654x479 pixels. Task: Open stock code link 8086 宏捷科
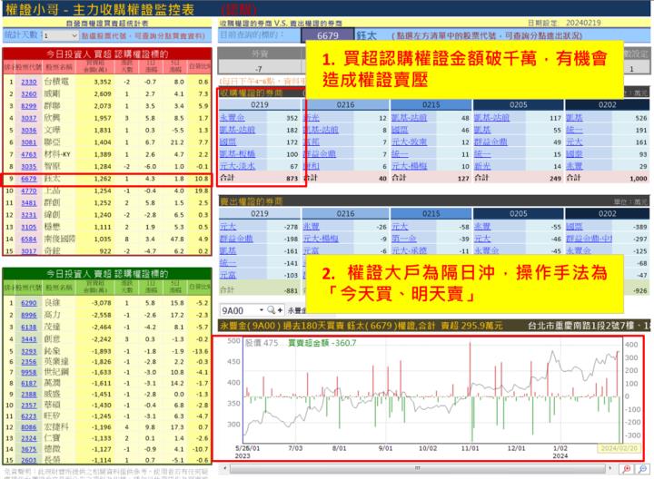pos(29,427)
